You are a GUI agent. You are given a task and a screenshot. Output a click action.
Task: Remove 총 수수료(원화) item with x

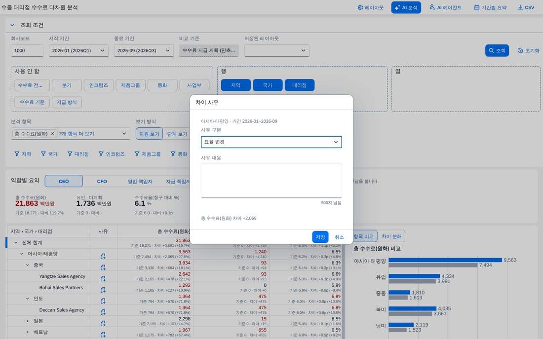pos(53,134)
